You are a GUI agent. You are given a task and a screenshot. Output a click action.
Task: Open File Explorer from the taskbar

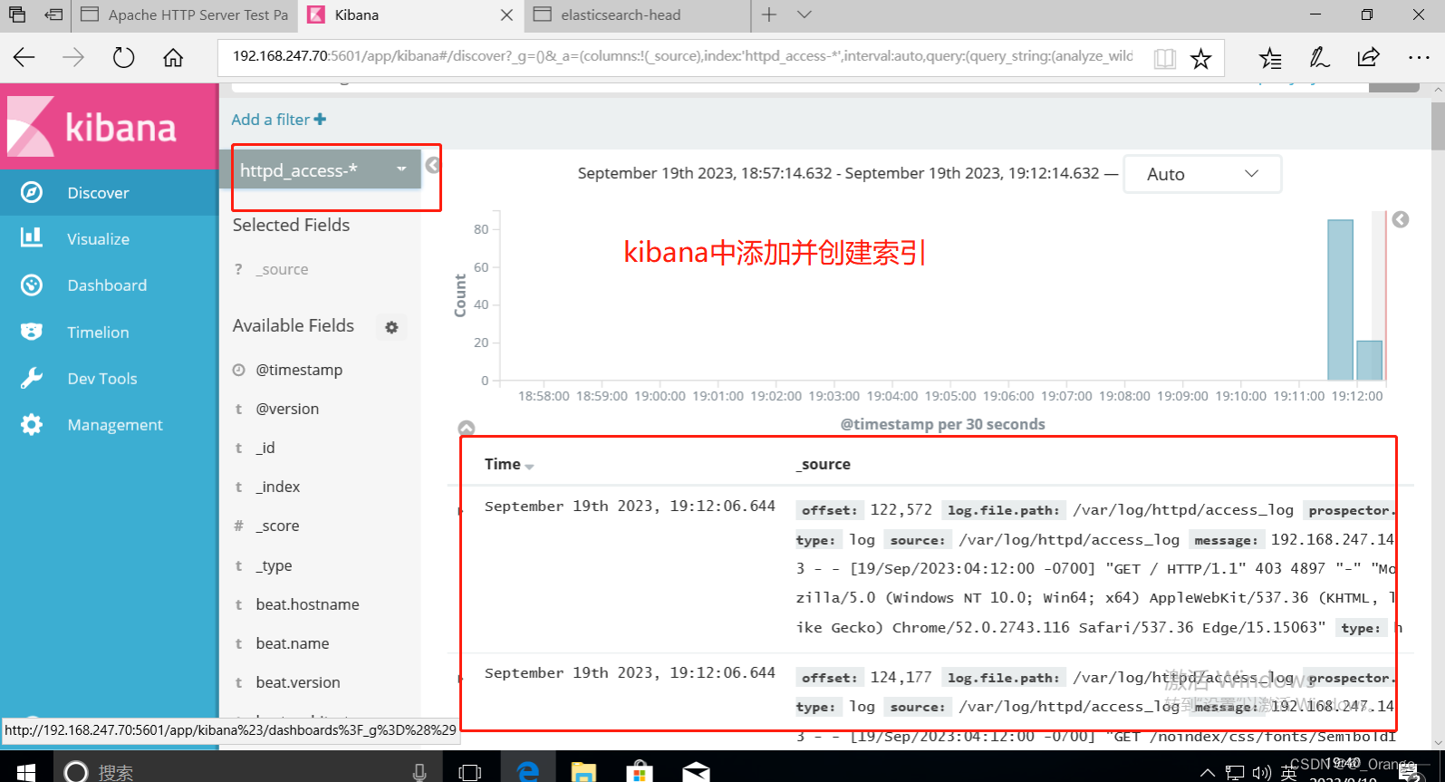click(583, 771)
